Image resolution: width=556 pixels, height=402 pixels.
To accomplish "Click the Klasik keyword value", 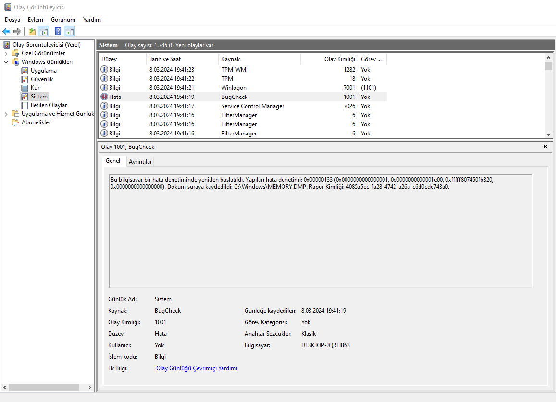I will (x=309, y=334).
